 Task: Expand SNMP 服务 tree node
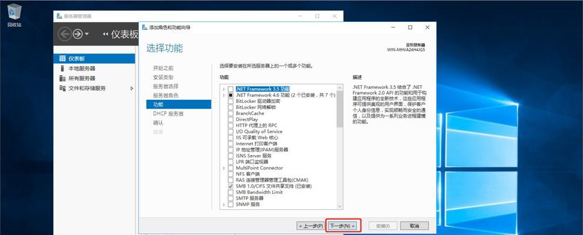(x=224, y=204)
